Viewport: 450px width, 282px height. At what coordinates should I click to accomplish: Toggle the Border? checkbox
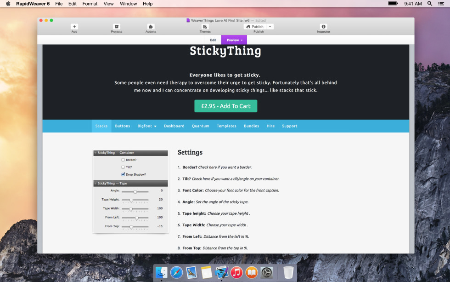(123, 160)
